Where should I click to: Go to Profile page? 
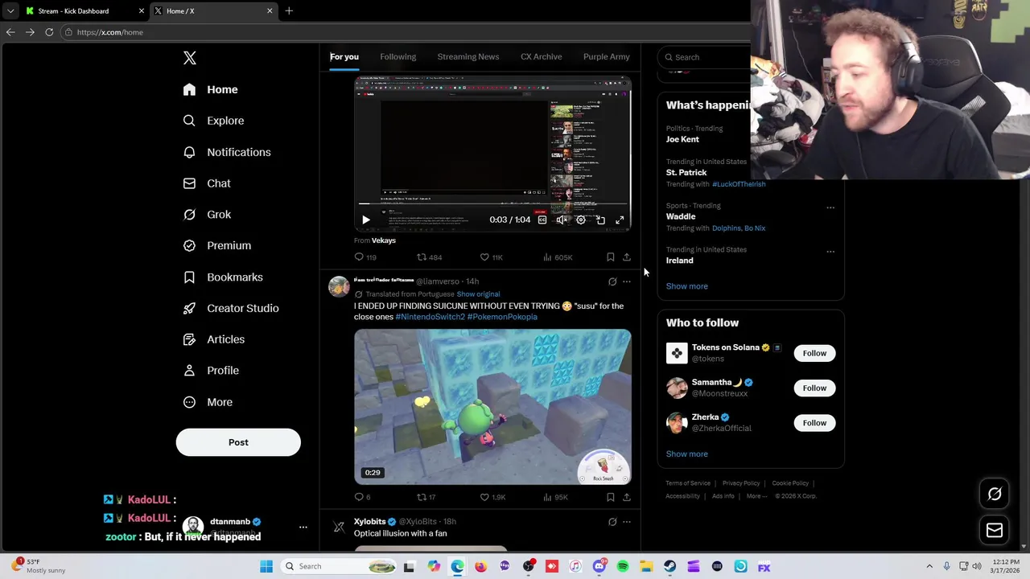(x=211, y=371)
